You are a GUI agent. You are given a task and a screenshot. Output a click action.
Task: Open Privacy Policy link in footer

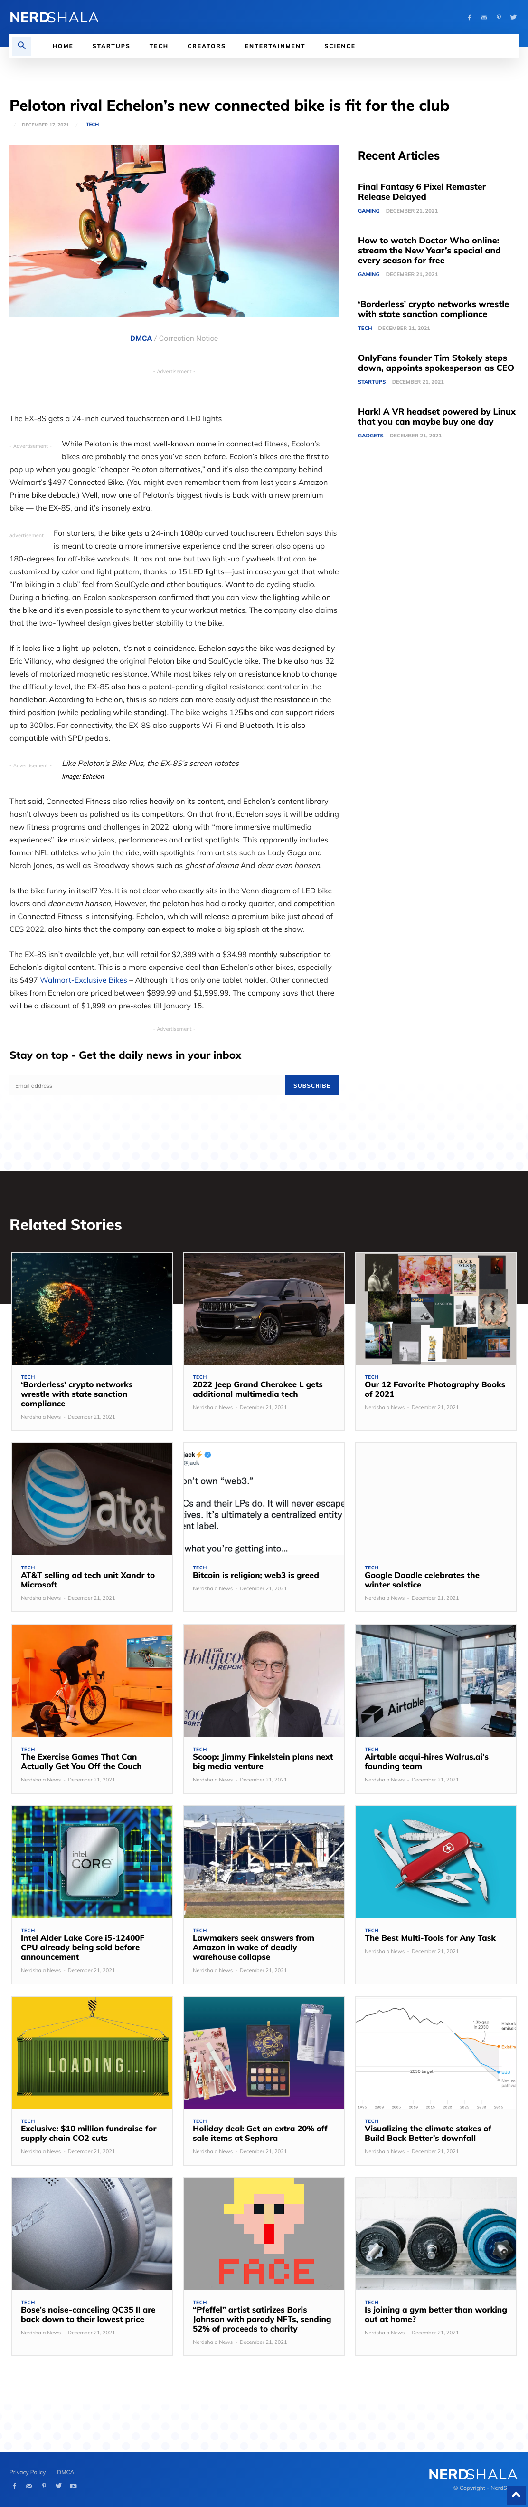27,2472
